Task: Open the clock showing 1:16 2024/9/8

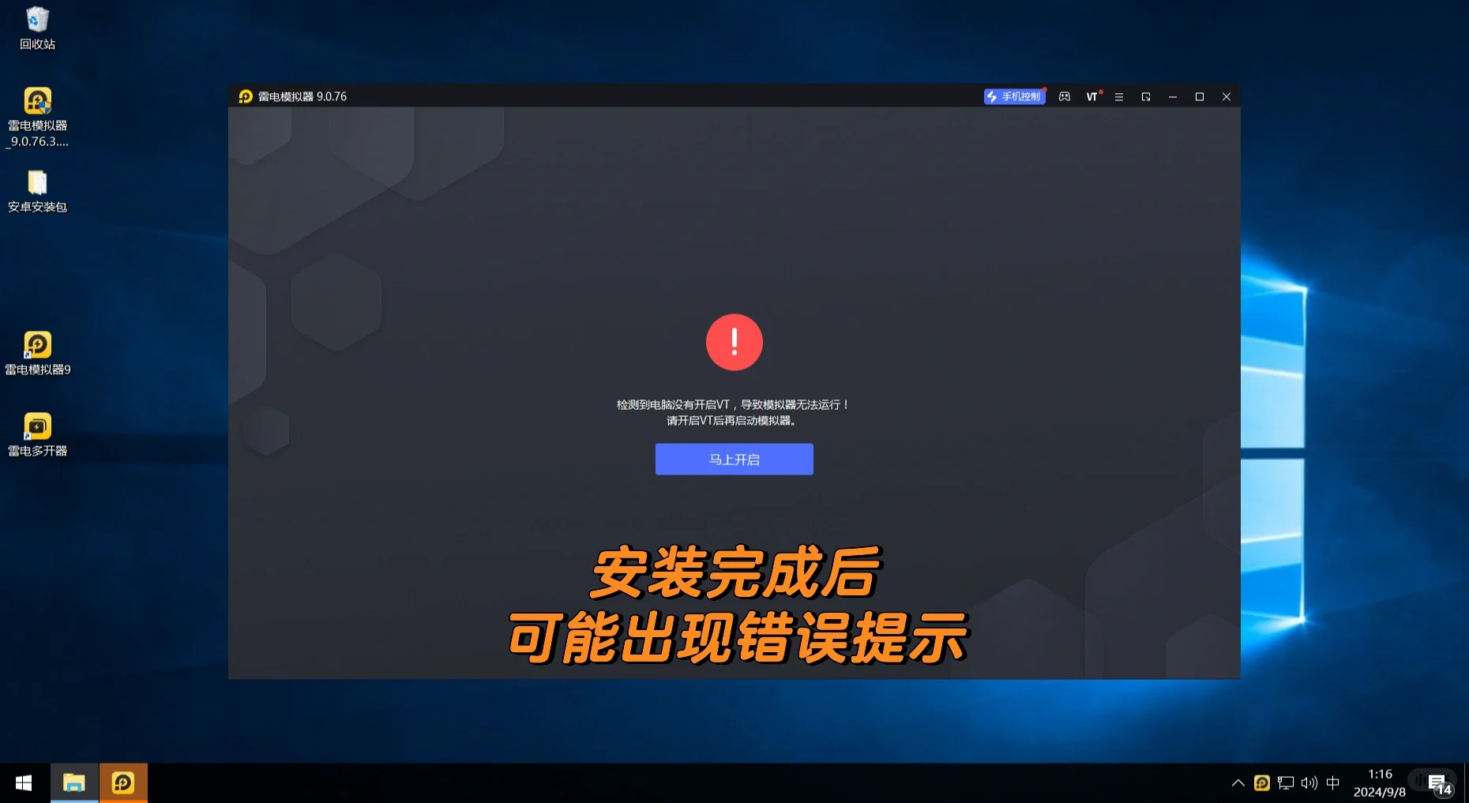Action: (1380, 783)
